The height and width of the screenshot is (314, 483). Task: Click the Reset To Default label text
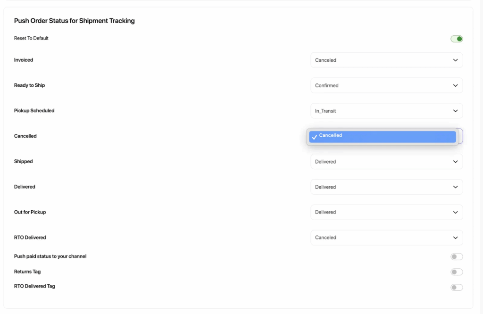pos(31,38)
